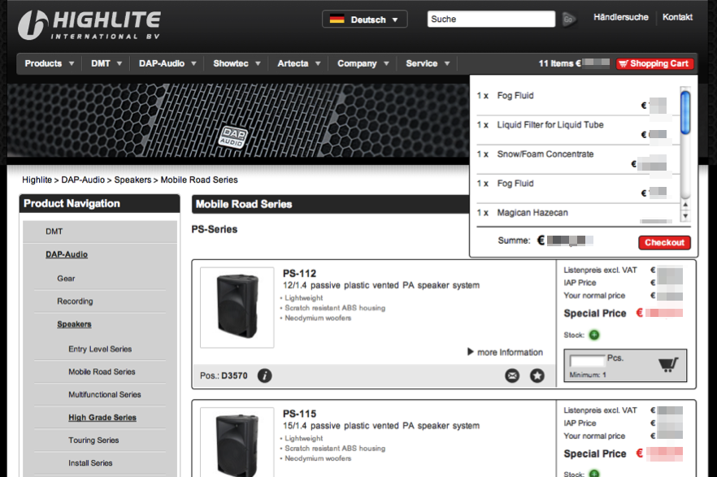Select DAP-Audio in Product Navigation
This screenshot has width=717, height=477.
click(x=67, y=254)
